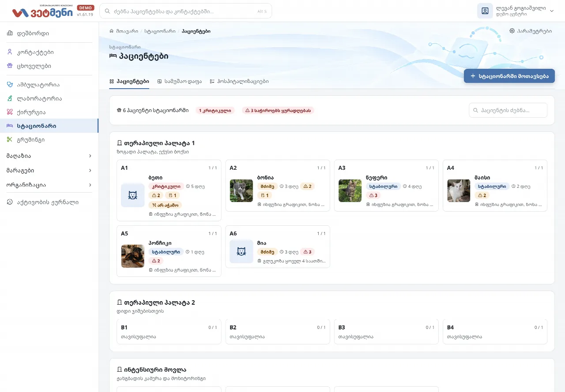This screenshot has height=392, width=565.
Task: Click the ქირურგია surgery icon
Action: [10, 112]
